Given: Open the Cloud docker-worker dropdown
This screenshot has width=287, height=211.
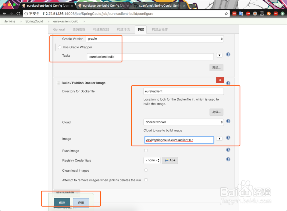Looking at the screenshot, I should [184, 122].
